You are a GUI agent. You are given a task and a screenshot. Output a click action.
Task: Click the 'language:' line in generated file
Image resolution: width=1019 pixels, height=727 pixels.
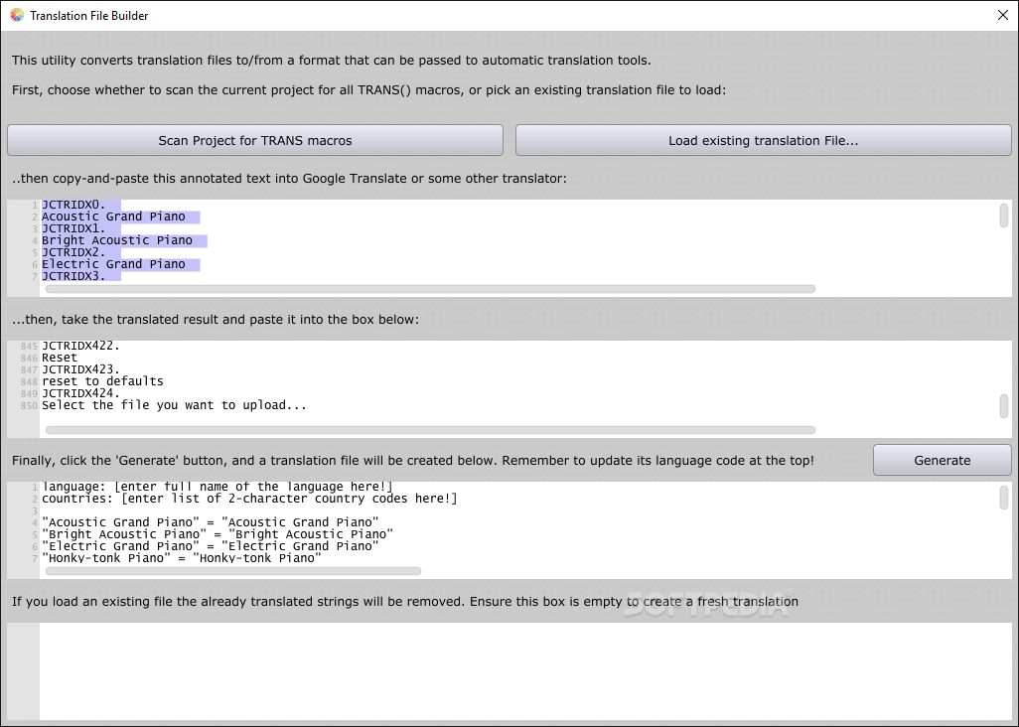[218, 487]
